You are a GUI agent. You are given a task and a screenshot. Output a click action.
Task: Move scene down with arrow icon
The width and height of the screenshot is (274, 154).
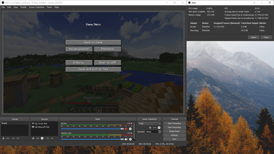(18, 138)
